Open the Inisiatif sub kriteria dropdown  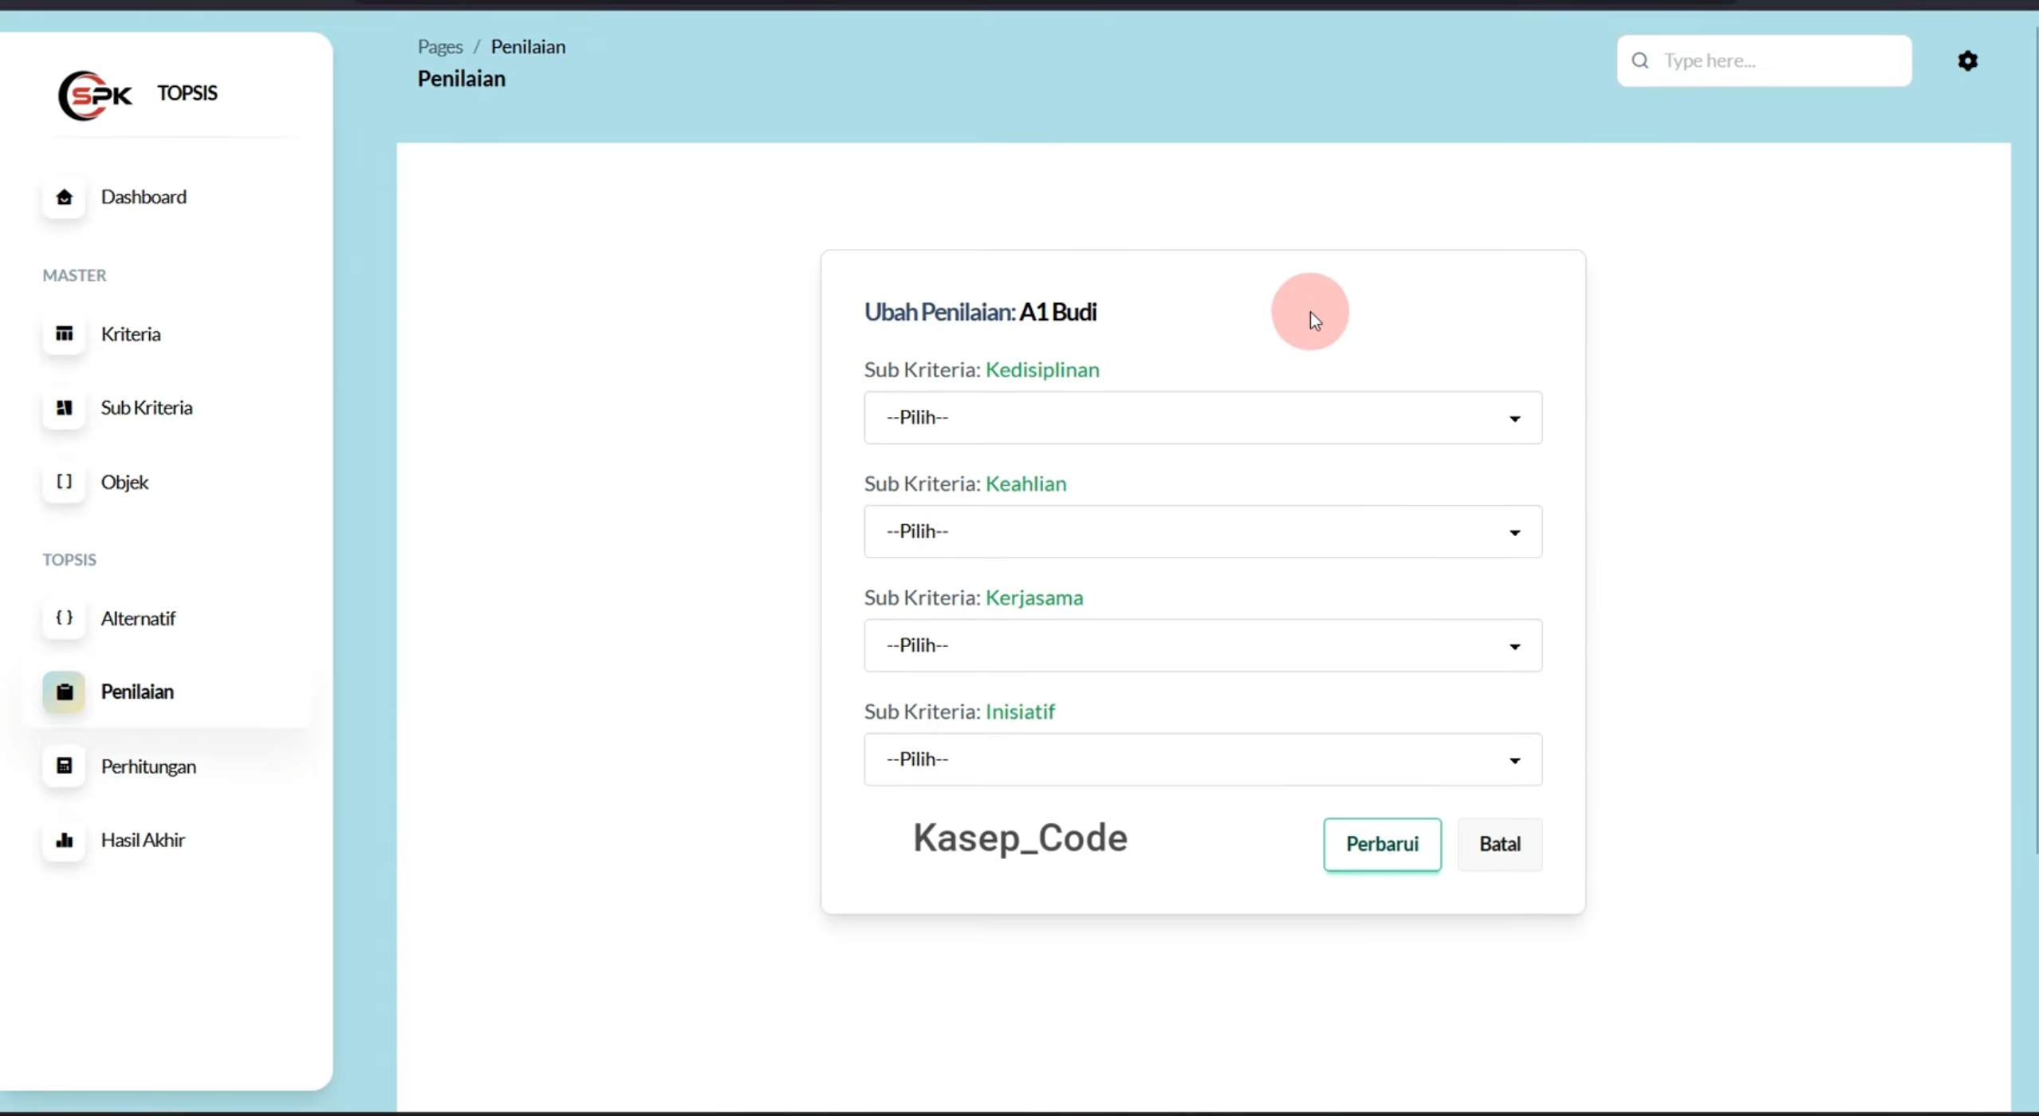tap(1203, 759)
